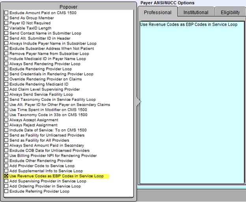The image size is (246, 202).
Task: Enable Exclude Amount Paid on CMS 1500
Action: point(6,13)
